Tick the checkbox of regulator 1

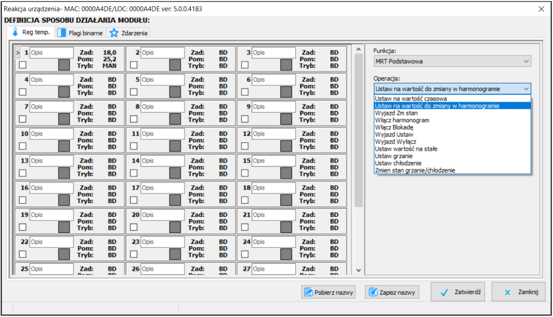tap(22, 65)
